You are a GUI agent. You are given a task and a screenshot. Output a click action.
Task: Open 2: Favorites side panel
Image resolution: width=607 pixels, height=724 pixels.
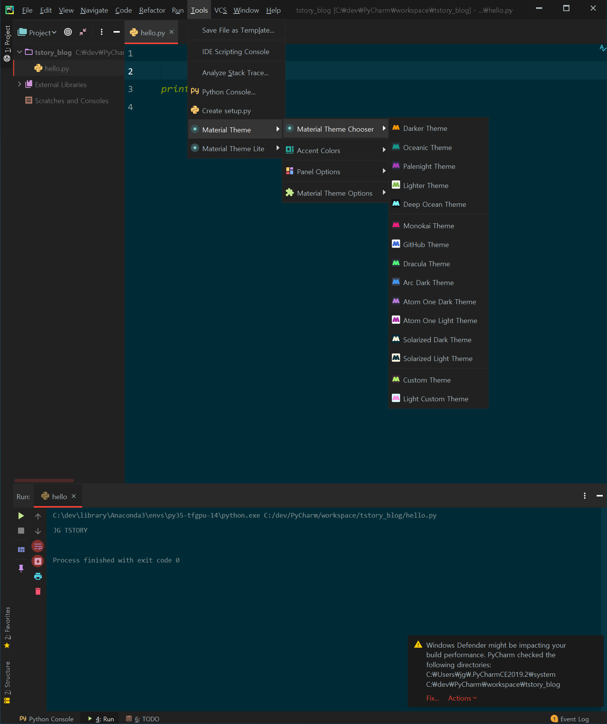(x=7, y=627)
